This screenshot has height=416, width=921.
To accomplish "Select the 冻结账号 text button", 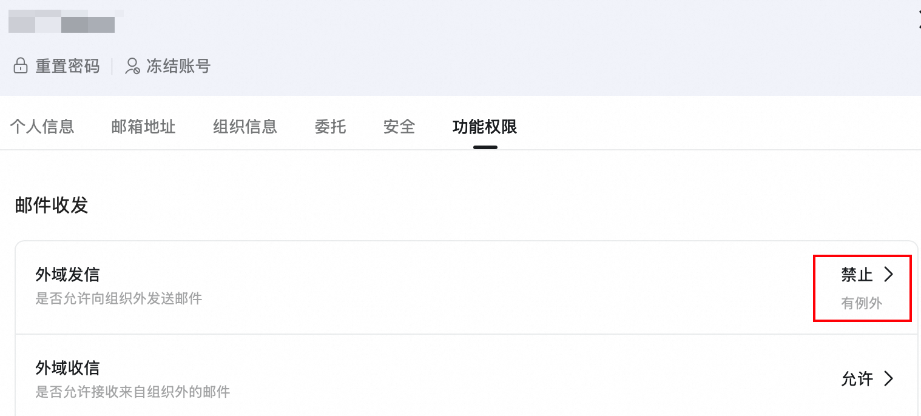I will [x=178, y=66].
